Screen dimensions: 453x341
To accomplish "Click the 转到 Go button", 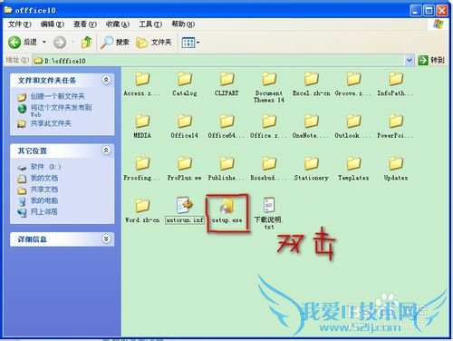I will pos(431,61).
